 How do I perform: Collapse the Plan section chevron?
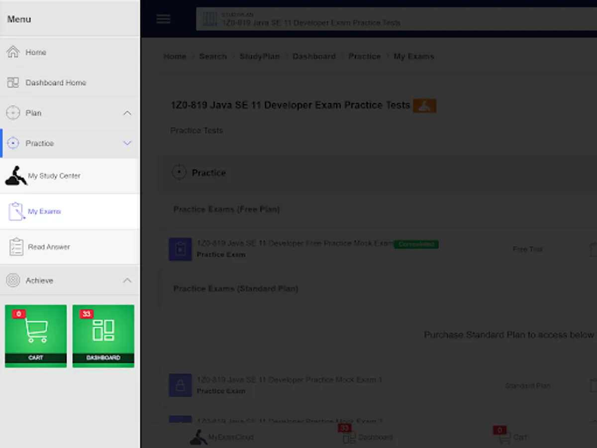pos(127,113)
